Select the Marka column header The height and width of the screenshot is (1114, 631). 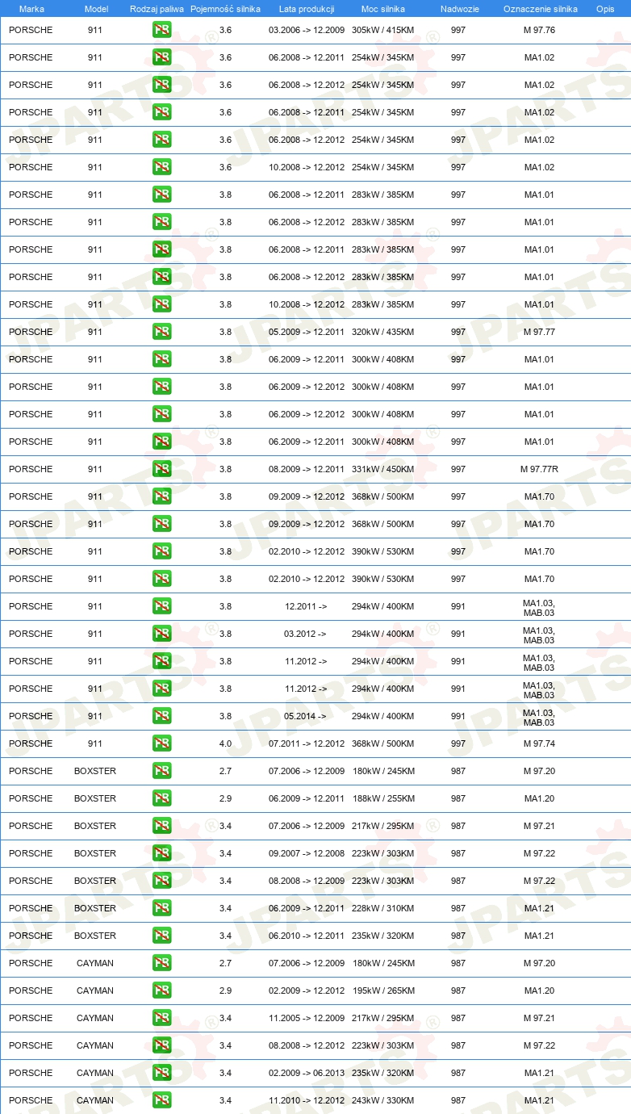(x=31, y=9)
